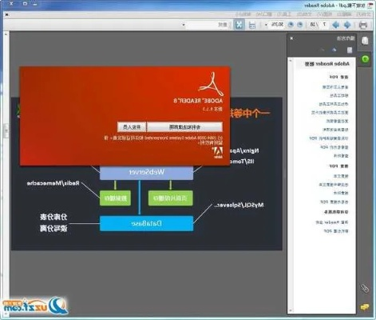
Task: Open the Attachments paperclip panel icon
Action: (365, 289)
